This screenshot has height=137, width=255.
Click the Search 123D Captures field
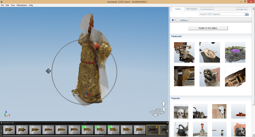(222, 14)
